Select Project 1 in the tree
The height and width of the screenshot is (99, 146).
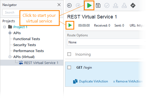pyautogui.click(x=20, y=27)
